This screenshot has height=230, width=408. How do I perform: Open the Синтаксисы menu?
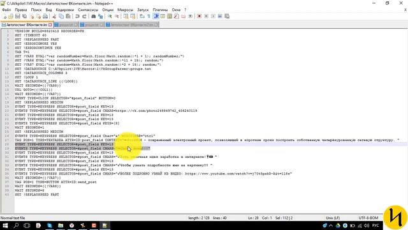(x=88, y=10)
